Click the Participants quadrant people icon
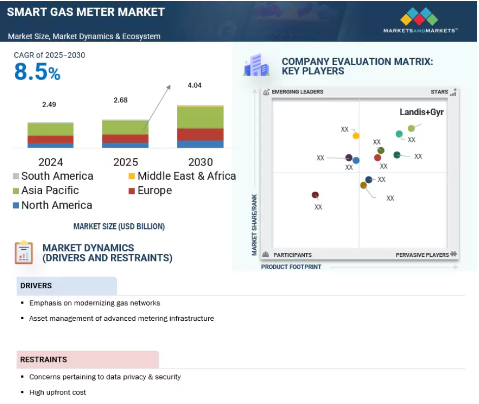This screenshot has height=404, width=479. (266, 254)
